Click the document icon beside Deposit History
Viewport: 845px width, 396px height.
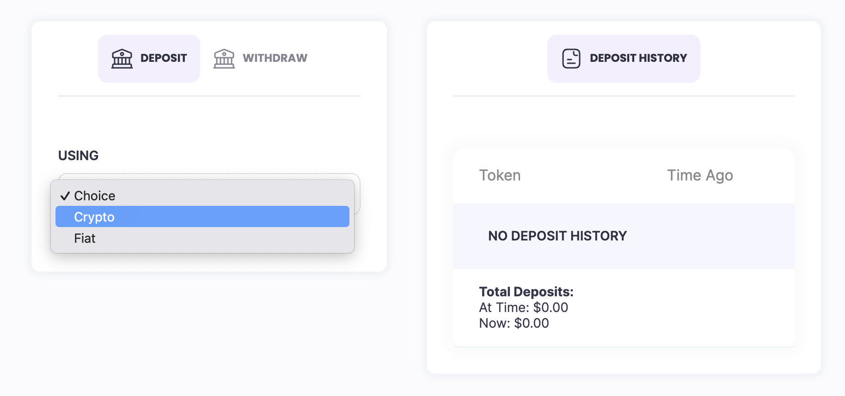pyautogui.click(x=571, y=59)
